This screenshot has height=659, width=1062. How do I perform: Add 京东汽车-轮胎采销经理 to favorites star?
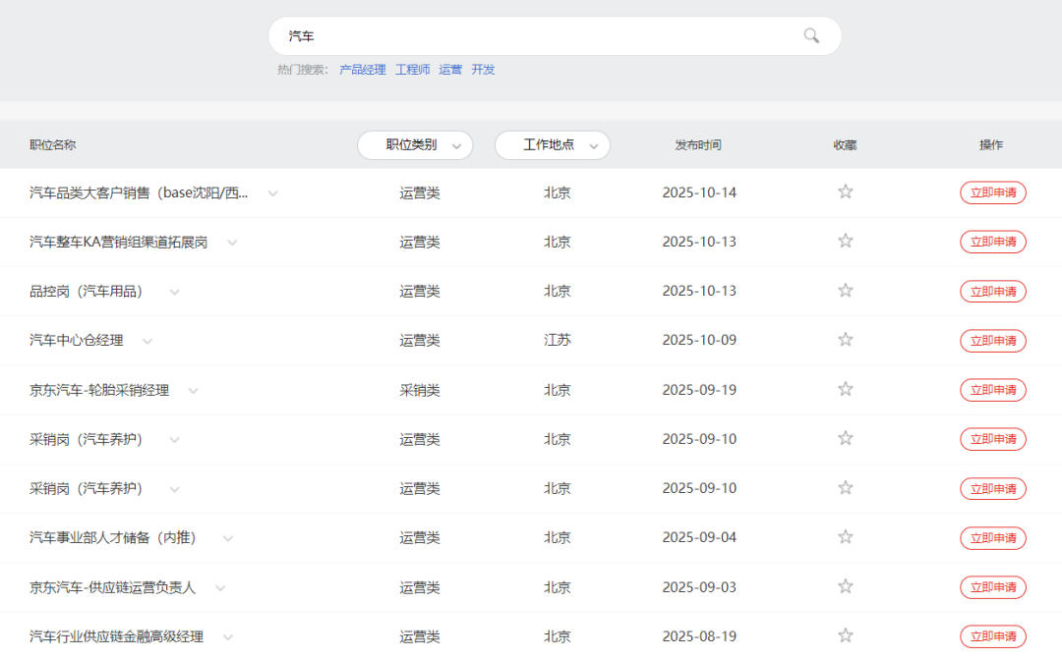coord(845,389)
